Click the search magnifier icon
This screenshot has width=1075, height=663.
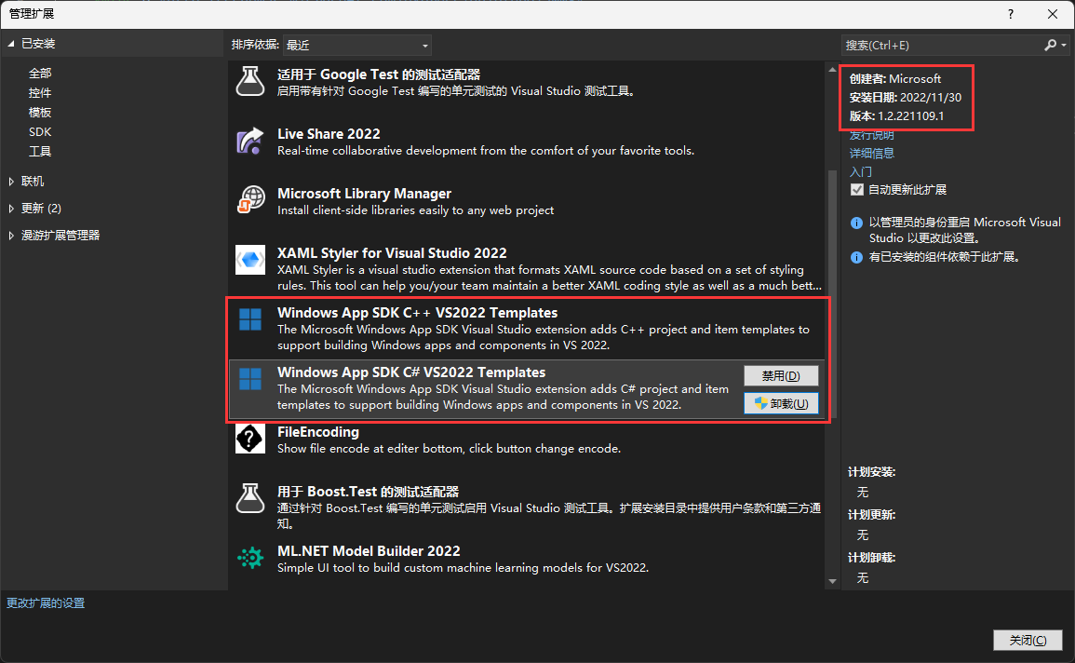tap(1050, 46)
